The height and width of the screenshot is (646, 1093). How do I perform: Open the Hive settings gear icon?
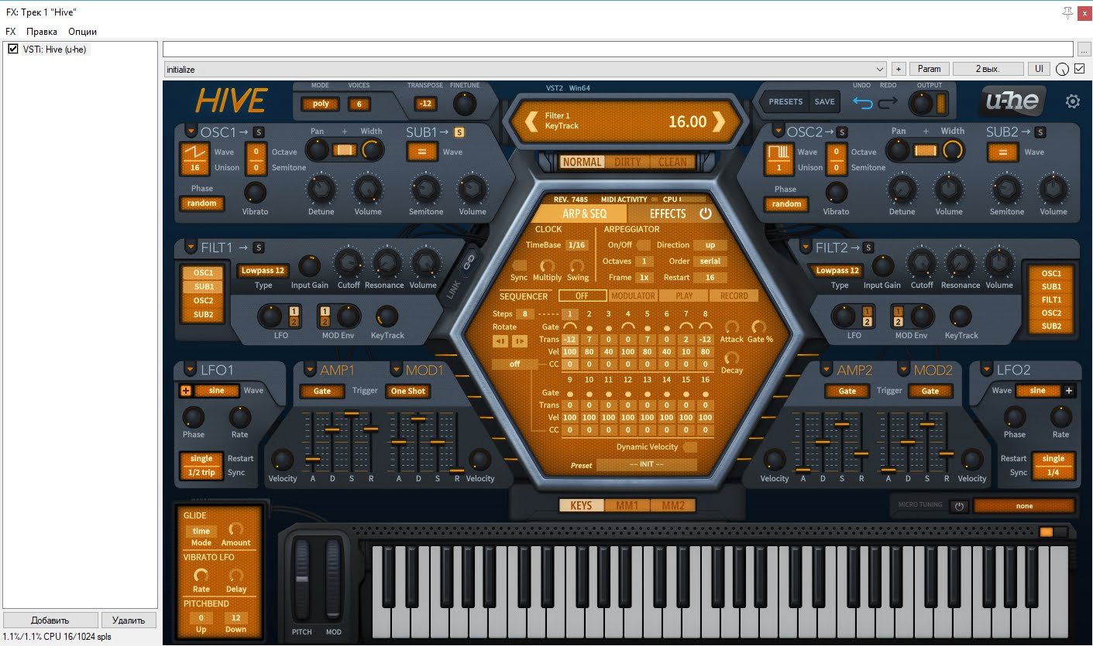(1072, 101)
